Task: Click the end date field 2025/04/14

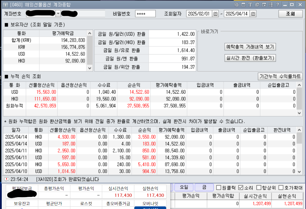Action: (x=237, y=14)
